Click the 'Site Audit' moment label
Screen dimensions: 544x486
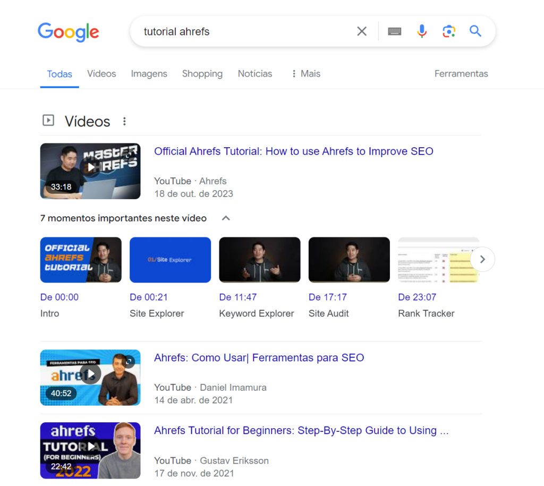click(x=328, y=313)
